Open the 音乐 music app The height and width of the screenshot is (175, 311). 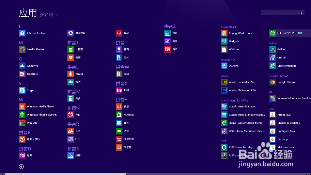click(123, 106)
